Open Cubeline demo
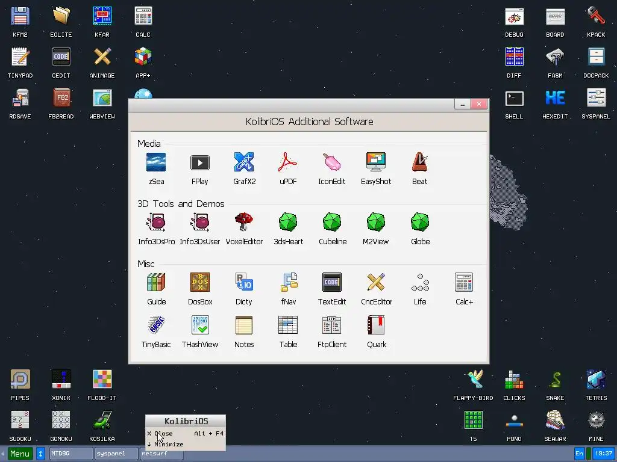This screenshot has height=462, width=617. tap(332, 222)
